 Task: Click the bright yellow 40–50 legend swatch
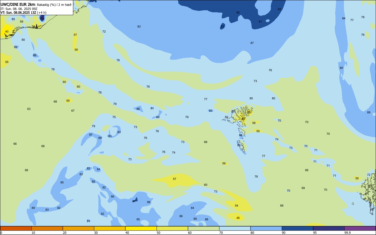pos(141,228)
